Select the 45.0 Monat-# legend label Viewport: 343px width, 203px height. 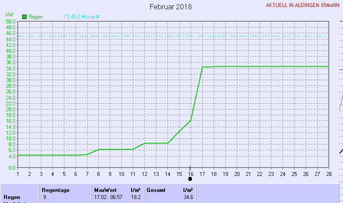coord(84,17)
